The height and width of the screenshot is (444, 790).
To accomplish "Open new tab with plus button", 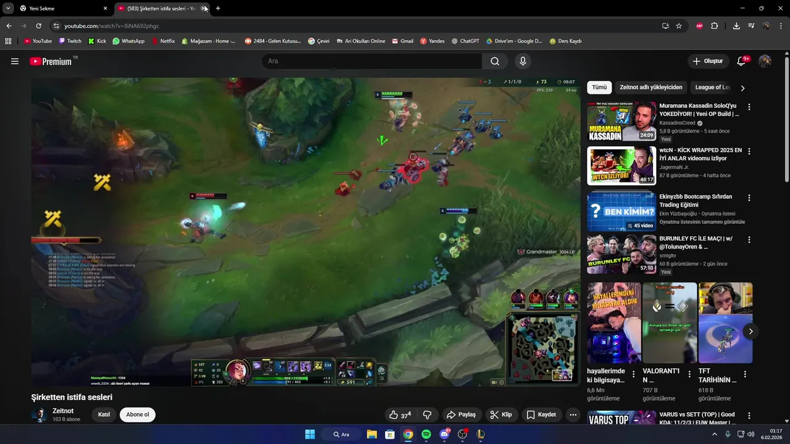I will (218, 9).
